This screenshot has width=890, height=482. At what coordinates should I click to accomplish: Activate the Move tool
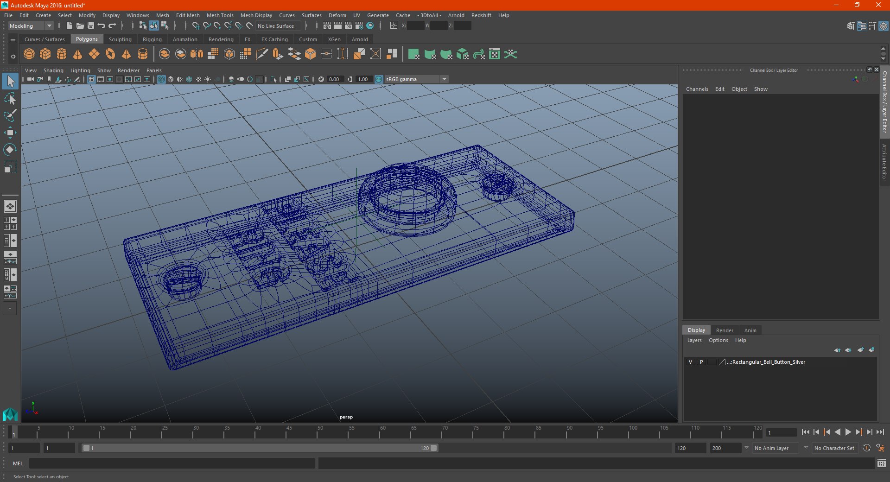coord(10,133)
